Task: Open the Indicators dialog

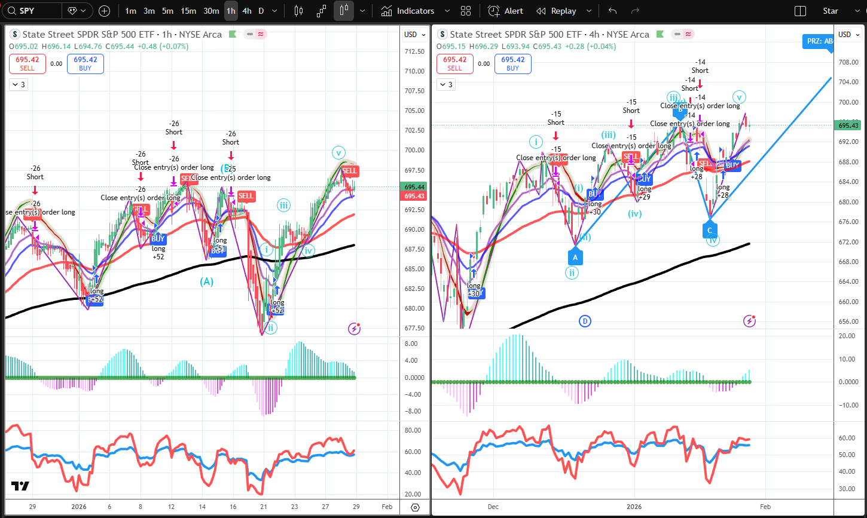Action: coord(408,11)
